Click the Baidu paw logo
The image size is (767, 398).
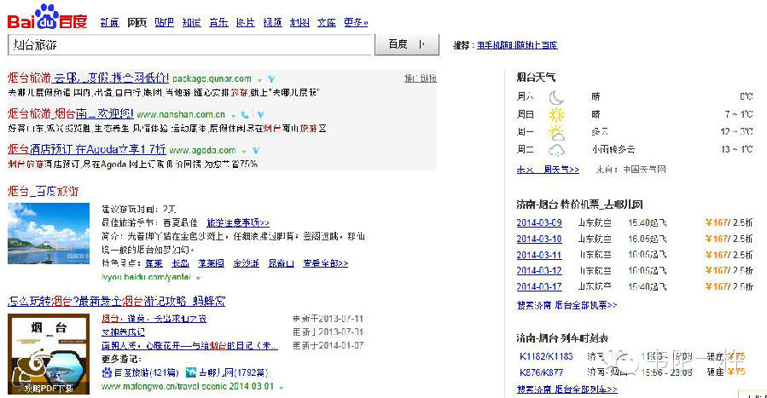(48, 16)
